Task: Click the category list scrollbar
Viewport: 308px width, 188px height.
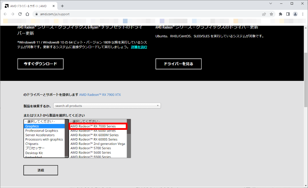Action: [66, 138]
